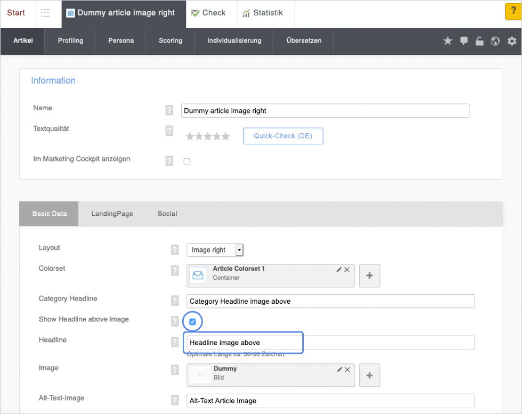The height and width of the screenshot is (414, 522).
Task: Run the Quick-Check (DE) button
Action: pos(283,136)
